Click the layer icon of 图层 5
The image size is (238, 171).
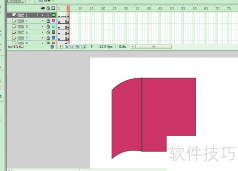14,26
